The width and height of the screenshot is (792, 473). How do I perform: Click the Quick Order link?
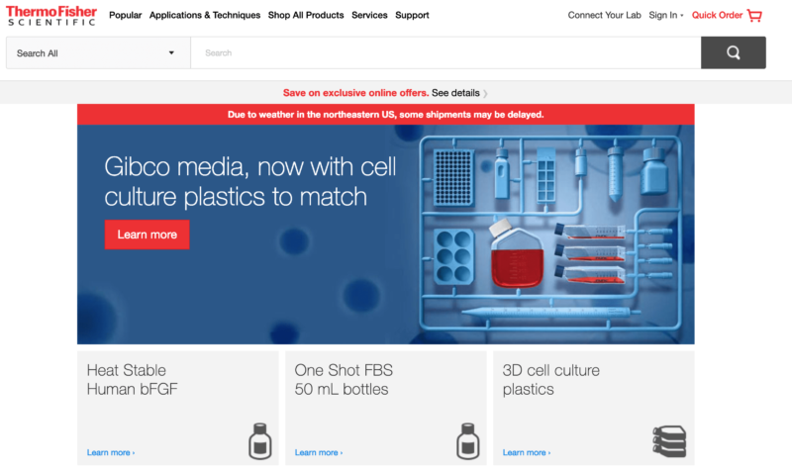coord(717,15)
